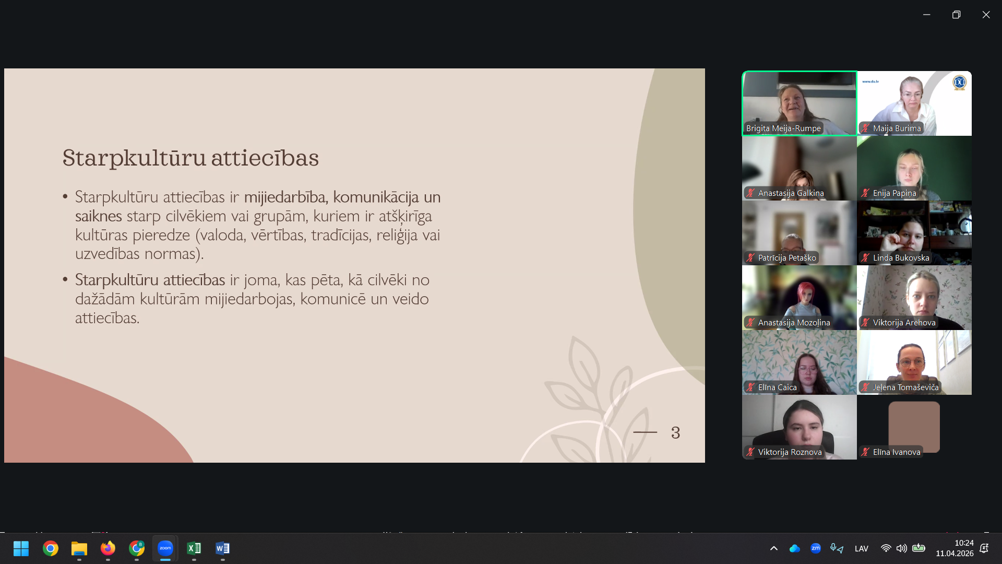Open the volume control in the tray
The width and height of the screenshot is (1002, 564).
(x=901, y=548)
